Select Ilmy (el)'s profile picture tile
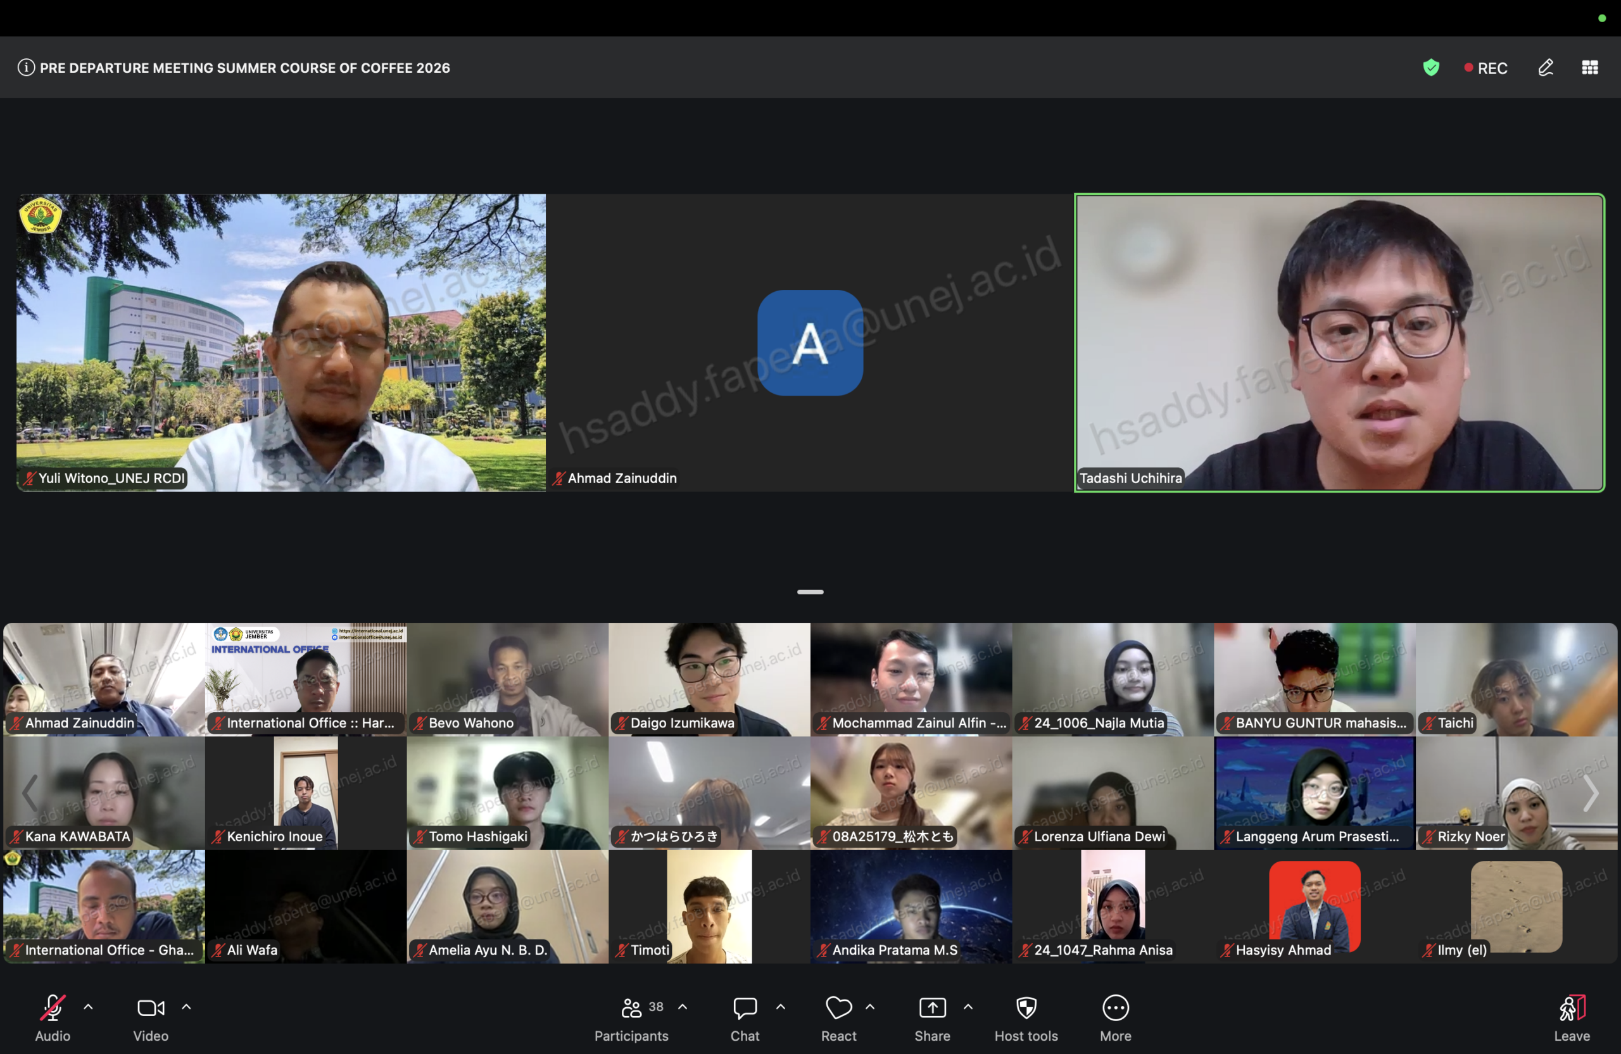The image size is (1621, 1054). pyautogui.click(x=1516, y=907)
